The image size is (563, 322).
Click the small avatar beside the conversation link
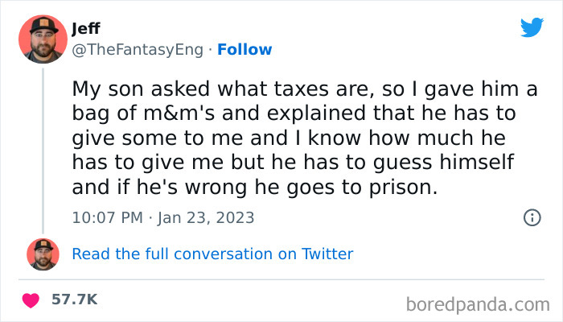[42, 254]
